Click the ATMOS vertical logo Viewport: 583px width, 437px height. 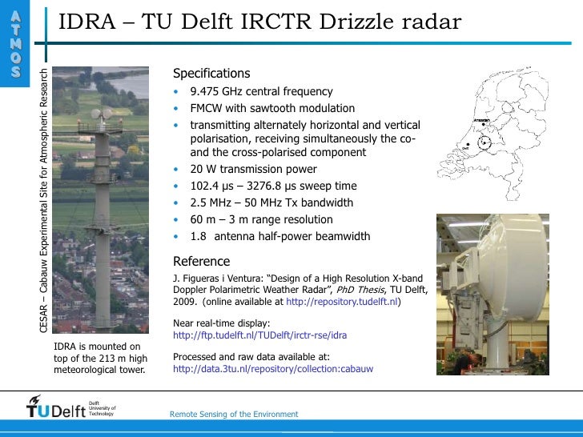coord(15,44)
